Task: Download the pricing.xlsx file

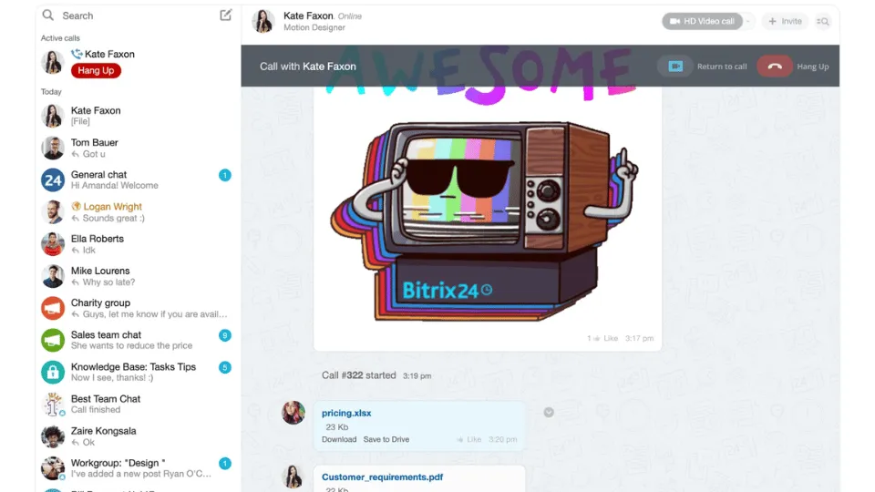Action: tap(339, 439)
